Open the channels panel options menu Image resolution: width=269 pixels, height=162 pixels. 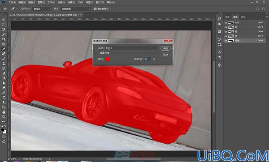(267, 17)
